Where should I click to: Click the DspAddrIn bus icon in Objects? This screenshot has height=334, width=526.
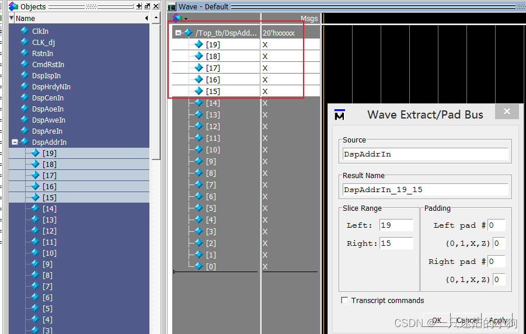25,142
